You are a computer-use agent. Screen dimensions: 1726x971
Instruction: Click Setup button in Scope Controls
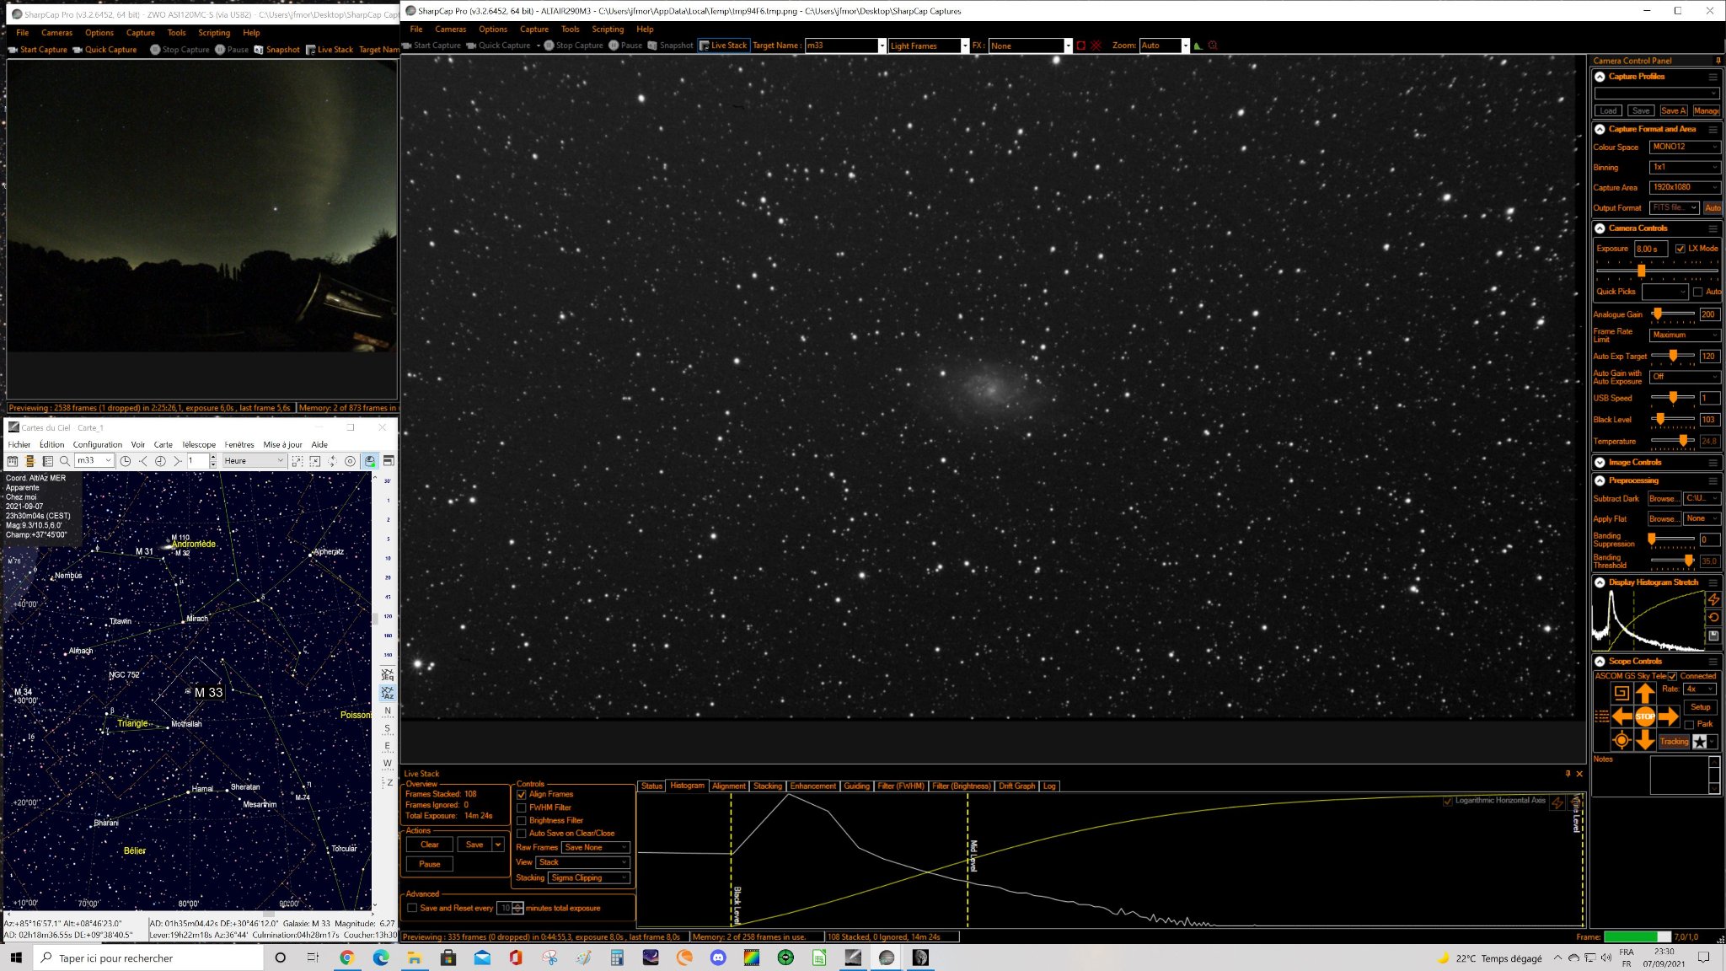[x=1701, y=707]
